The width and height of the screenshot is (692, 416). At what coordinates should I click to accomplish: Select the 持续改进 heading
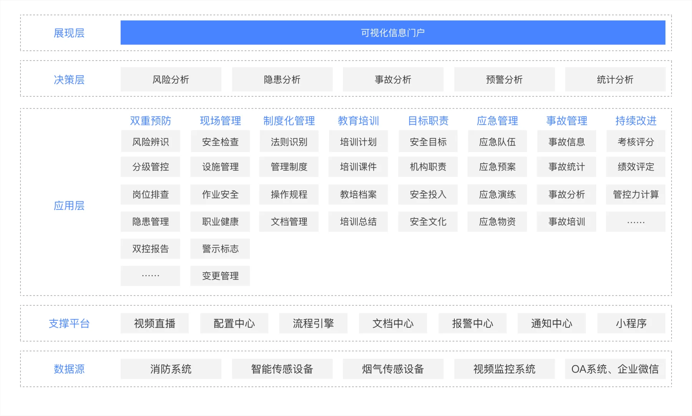point(636,121)
